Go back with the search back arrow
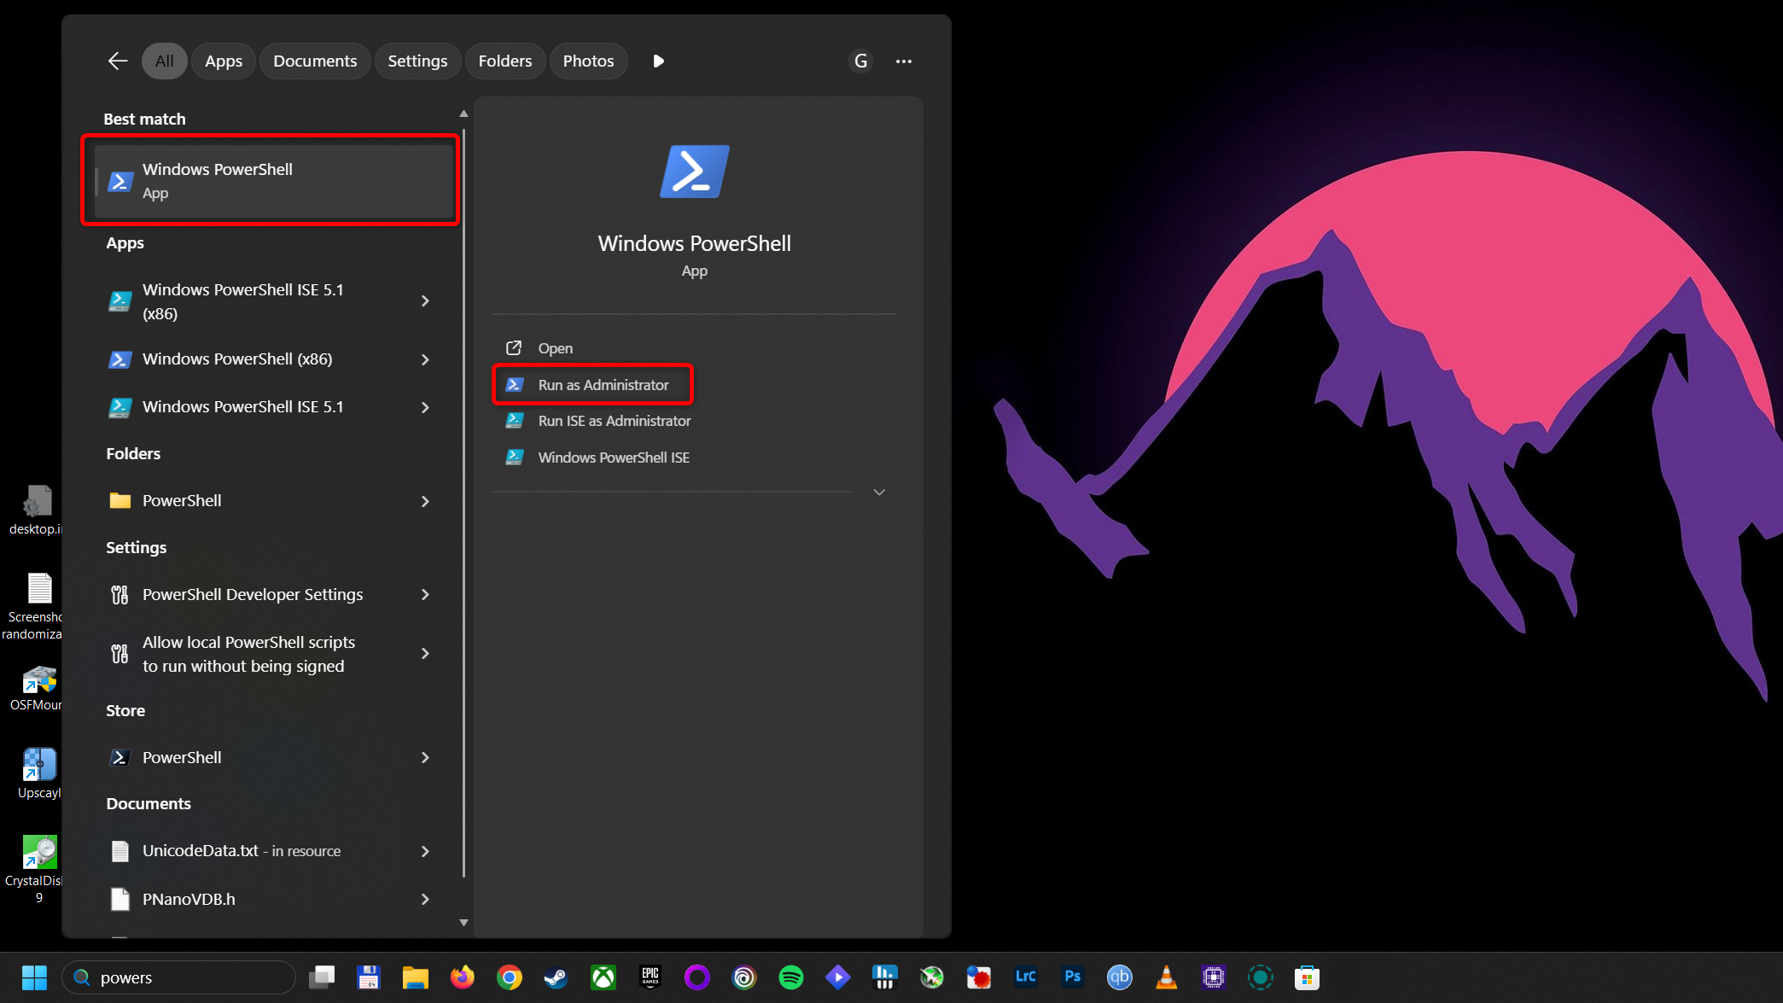Viewport: 1783px width, 1003px height. pyautogui.click(x=118, y=61)
